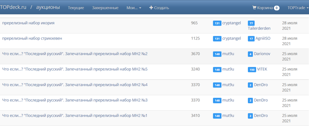Screen dimensions: 309x126
Task: Open the TOPdeck.ru home link
Action: point(13,7)
